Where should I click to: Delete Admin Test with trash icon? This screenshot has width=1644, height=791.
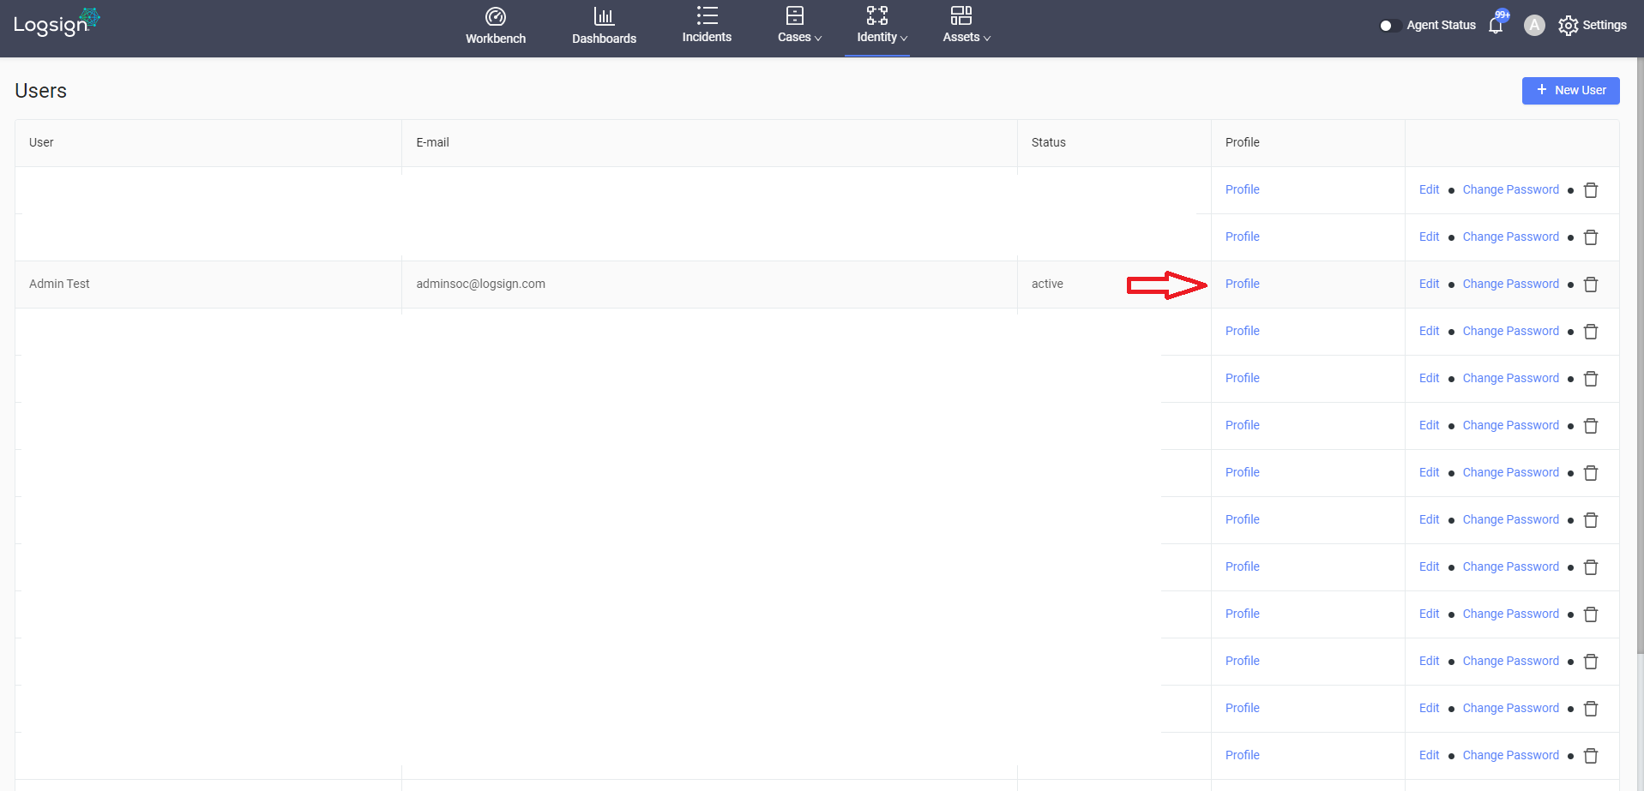[1591, 285]
